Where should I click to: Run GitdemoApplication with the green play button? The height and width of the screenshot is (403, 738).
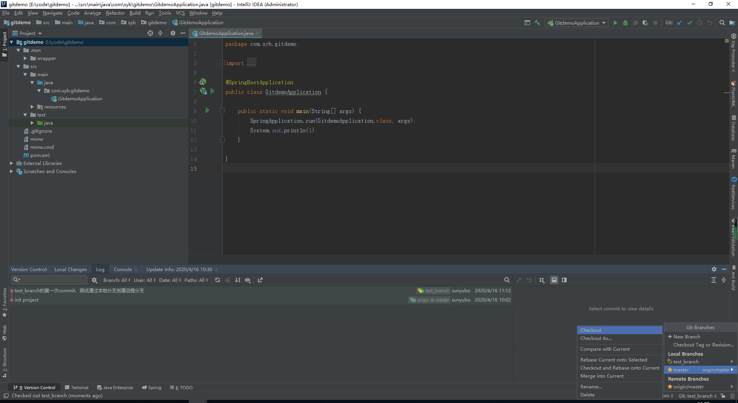pyautogui.click(x=615, y=23)
